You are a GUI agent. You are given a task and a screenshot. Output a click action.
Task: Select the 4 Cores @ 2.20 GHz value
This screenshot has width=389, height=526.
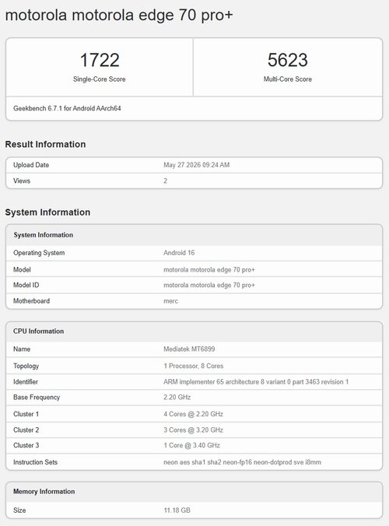tap(194, 414)
